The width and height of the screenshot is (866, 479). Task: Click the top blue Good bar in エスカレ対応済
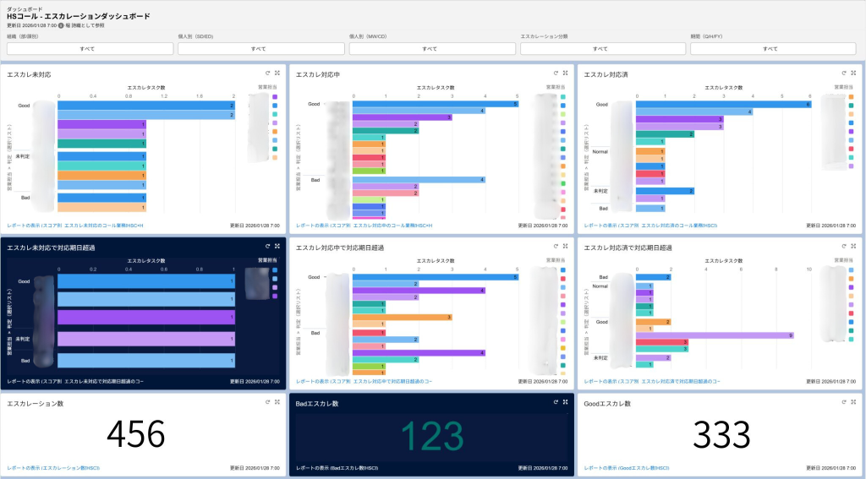(724, 104)
